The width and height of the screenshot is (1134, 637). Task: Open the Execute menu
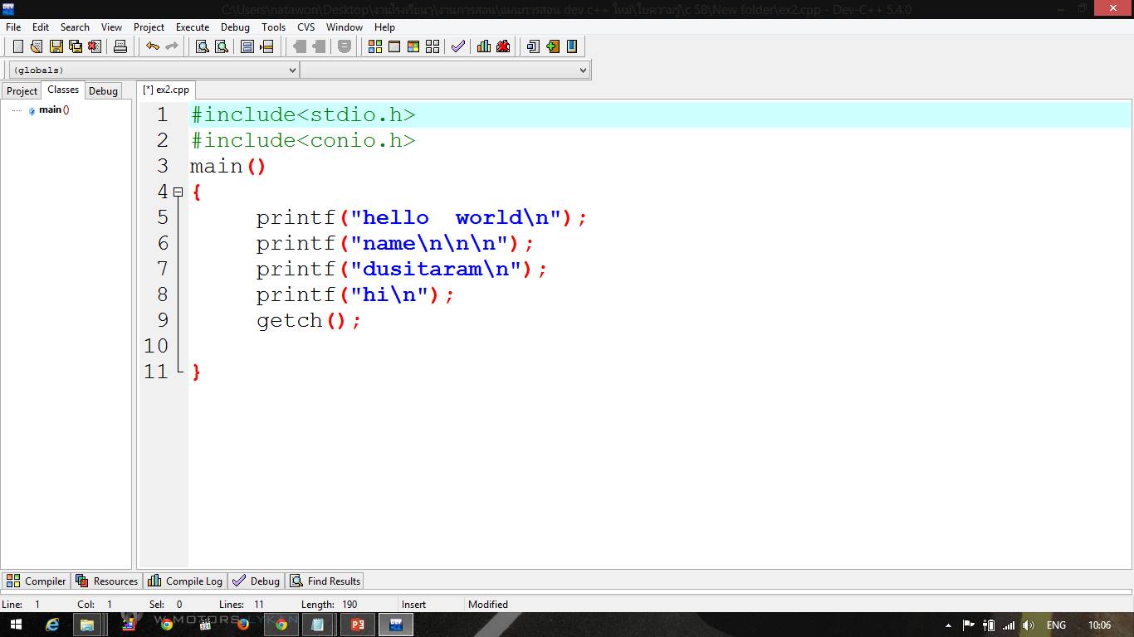[x=193, y=27]
